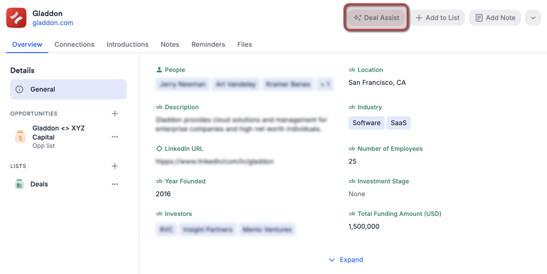Open the gladdon.com website link

pyautogui.click(x=53, y=23)
